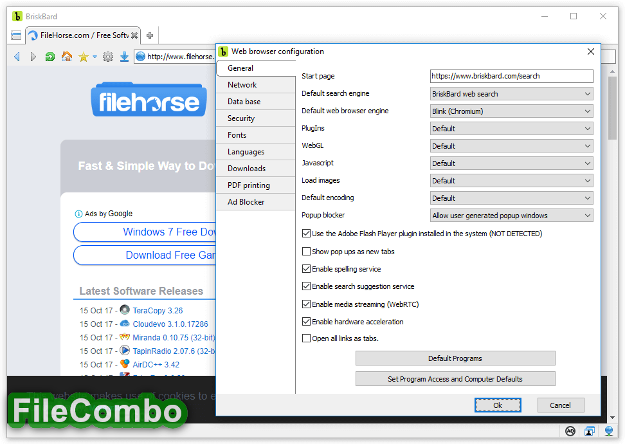Toggle Use the Adobe Flash Player plugin checkbox
The width and height of the screenshot is (625, 444).
click(x=306, y=234)
